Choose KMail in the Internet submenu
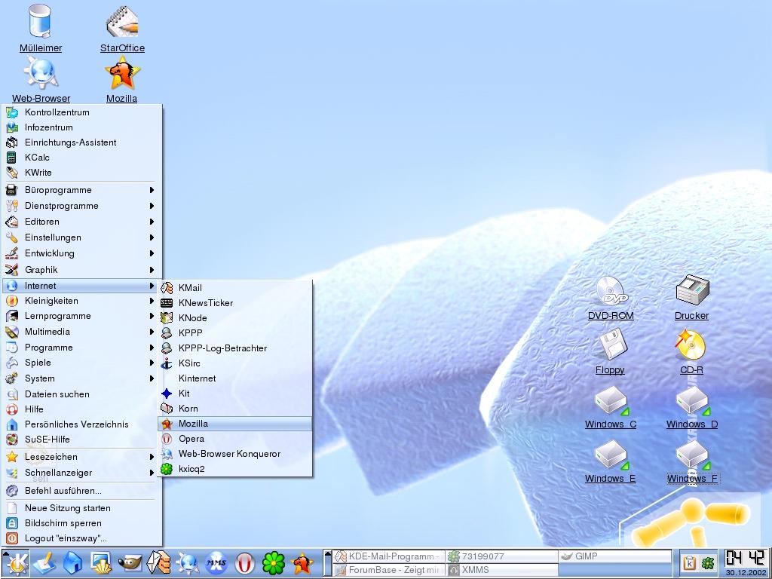This screenshot has width=772, height=579. tap(235, 287)
